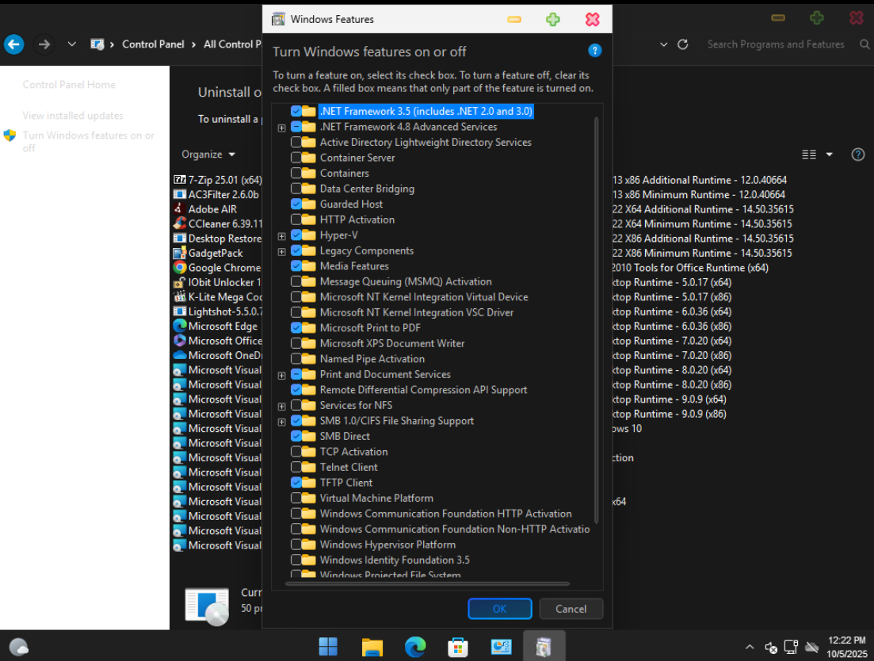Open Microsoft Edge from the taskbar

pos(415,647)
